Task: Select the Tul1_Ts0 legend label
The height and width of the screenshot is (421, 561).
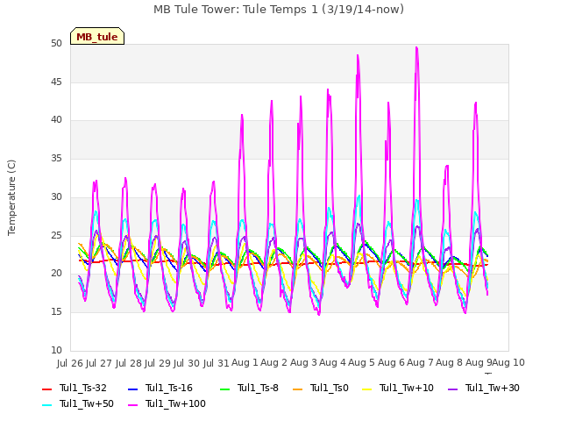Action: pyautogui.click(x=330, y=388)
